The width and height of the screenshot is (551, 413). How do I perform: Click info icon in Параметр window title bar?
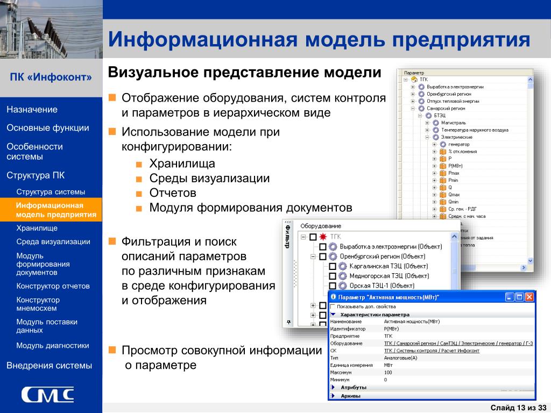click(x=334, y=297)
